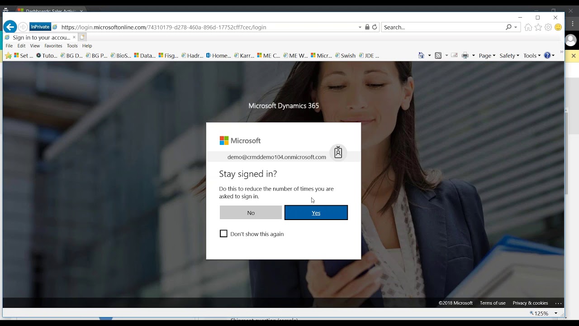Open Favorites star icon at top right
The height and width of the screenshot is (326, 579).
[x=538, y=28]
